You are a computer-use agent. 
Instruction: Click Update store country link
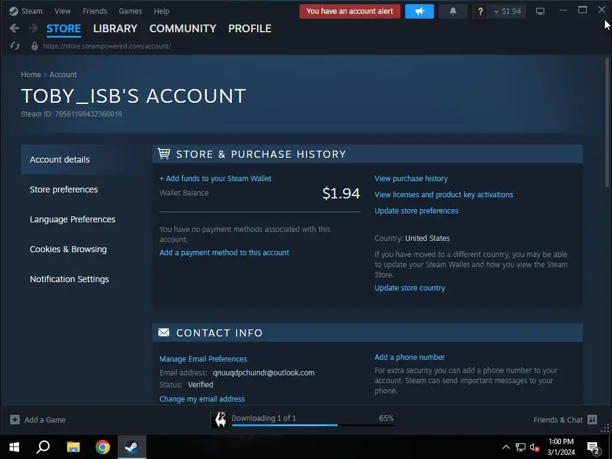tap(410, 287)
